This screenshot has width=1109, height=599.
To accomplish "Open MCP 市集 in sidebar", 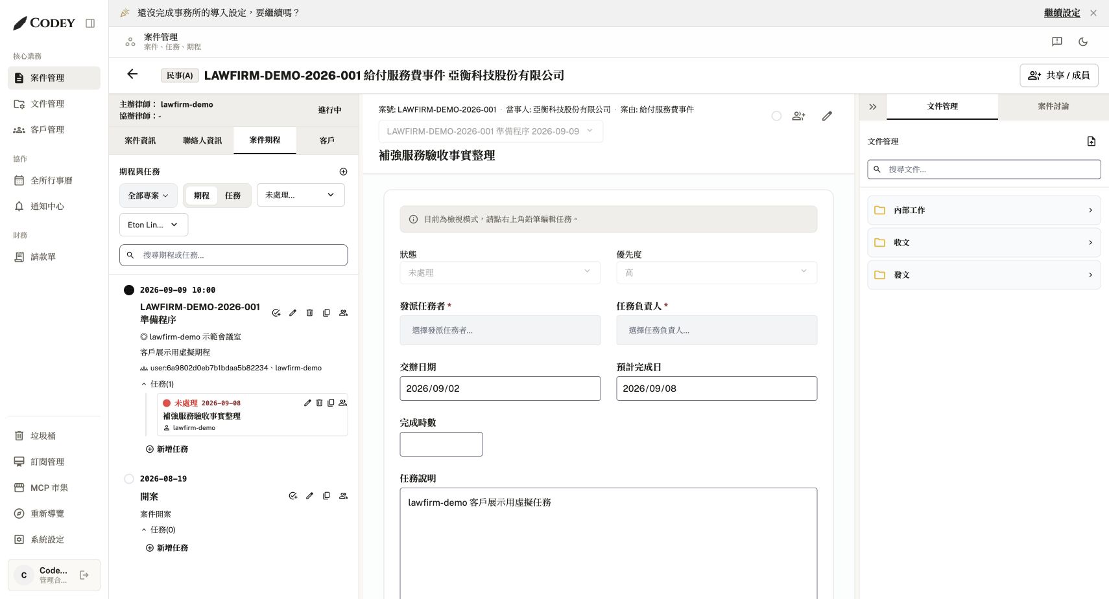I will [x=54, y=488].
